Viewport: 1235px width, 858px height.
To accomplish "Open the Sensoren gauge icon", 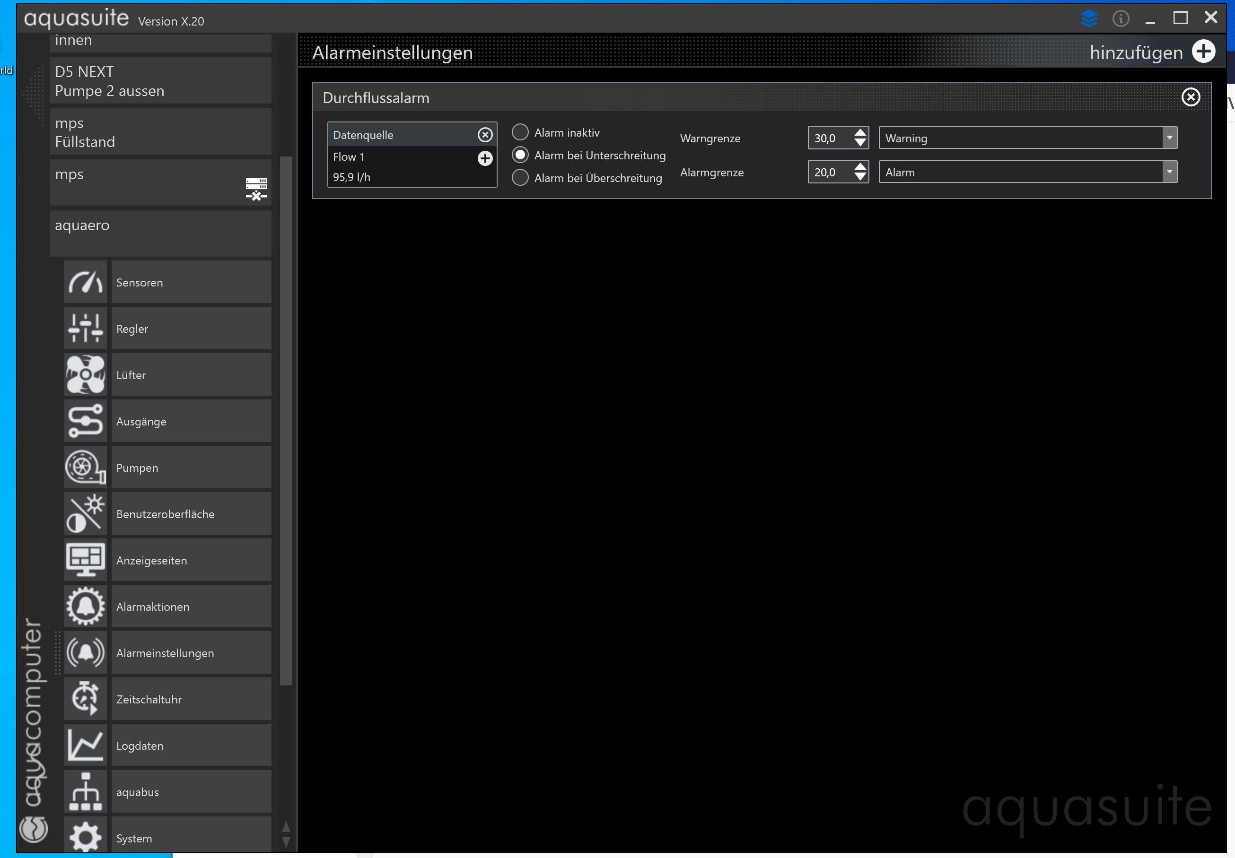I will coord(86,282).
